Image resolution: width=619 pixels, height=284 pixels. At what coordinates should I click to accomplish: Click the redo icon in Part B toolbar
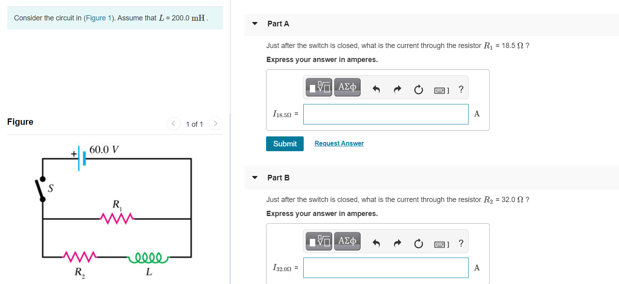[x=397, y=243]
